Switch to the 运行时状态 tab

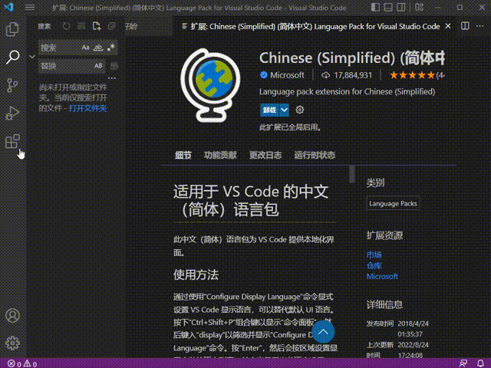click(x=315, y=155)
